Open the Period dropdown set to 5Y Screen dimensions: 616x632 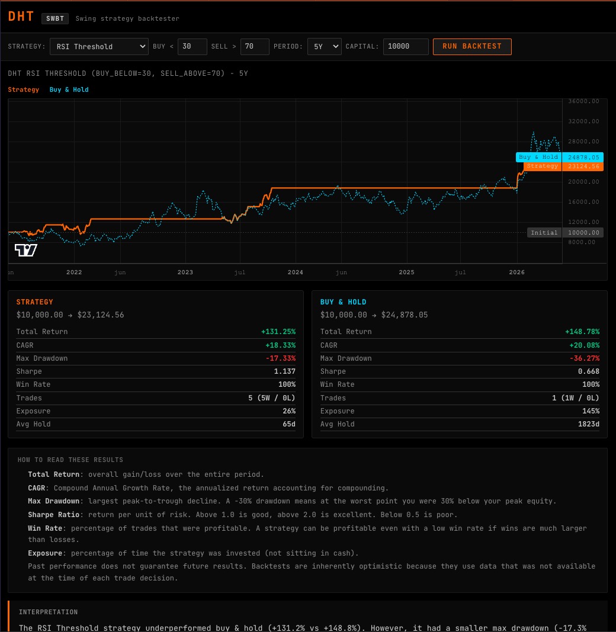[x=325, y=46]
